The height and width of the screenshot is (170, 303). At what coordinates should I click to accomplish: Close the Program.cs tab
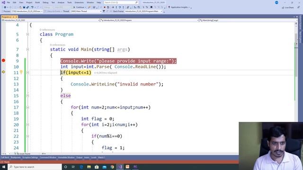tap(17, 17)
